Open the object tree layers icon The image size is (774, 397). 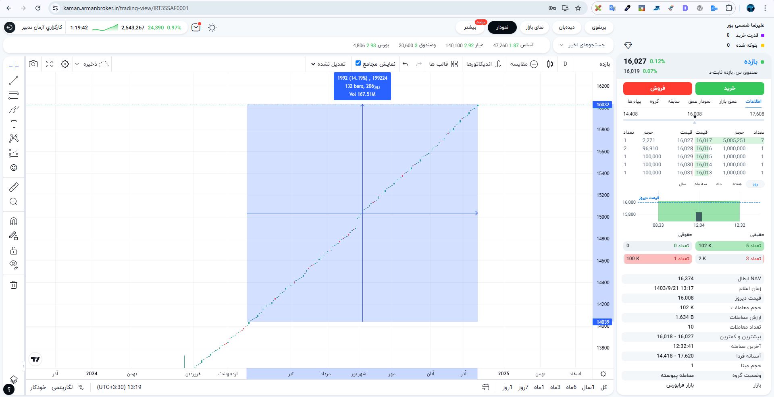(x=14, y=379)
